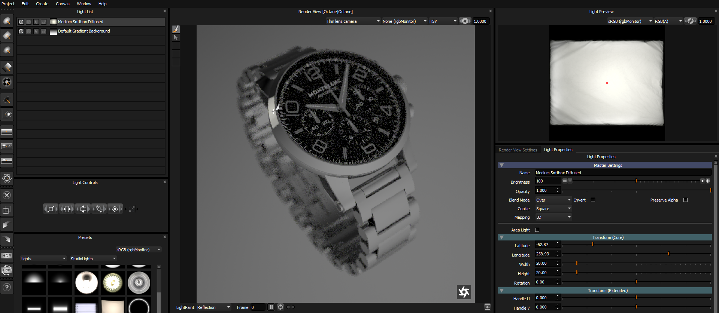719x313 pixels.
Task: Select the Scale light control
Action: coord(51,209)
